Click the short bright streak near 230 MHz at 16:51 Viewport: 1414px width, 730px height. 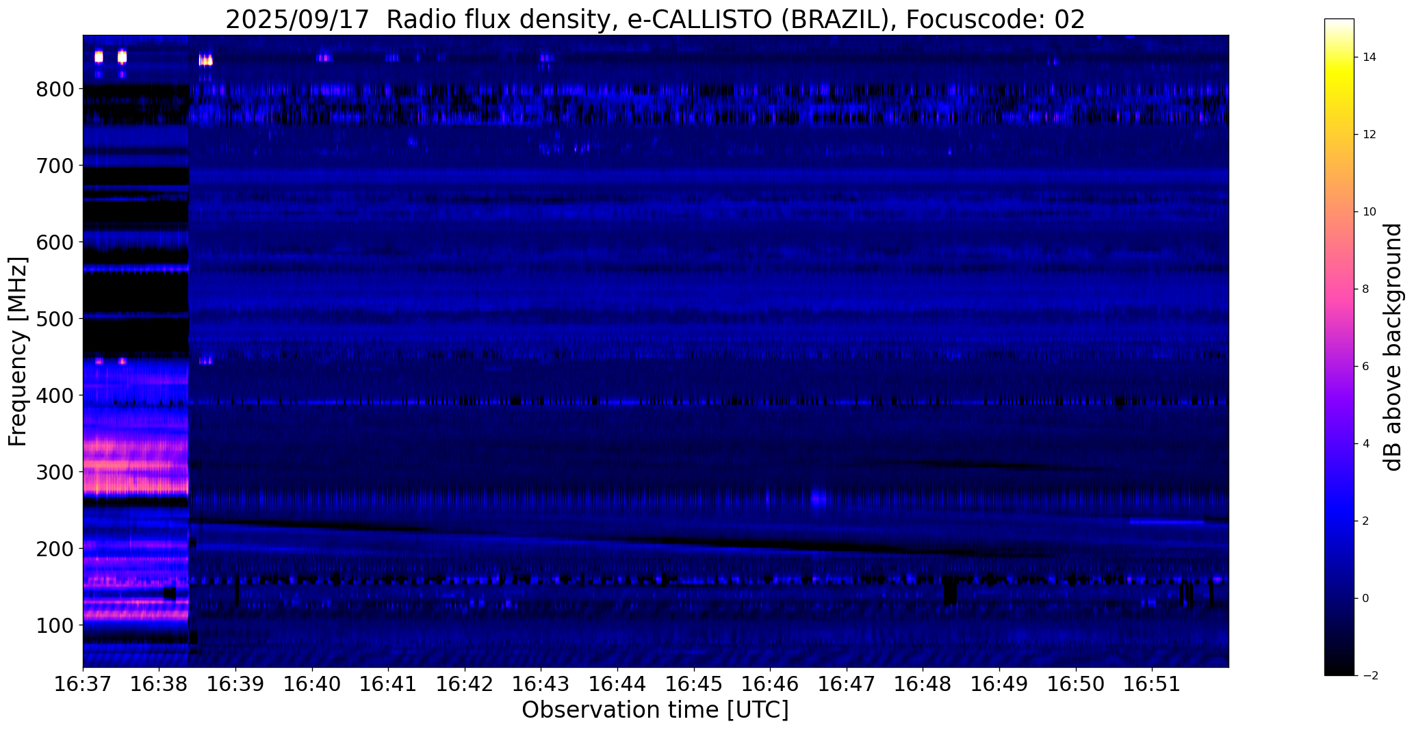point(1167,522)
